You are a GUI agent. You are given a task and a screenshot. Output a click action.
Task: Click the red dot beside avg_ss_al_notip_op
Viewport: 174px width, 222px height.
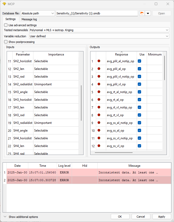coord(99,123)
